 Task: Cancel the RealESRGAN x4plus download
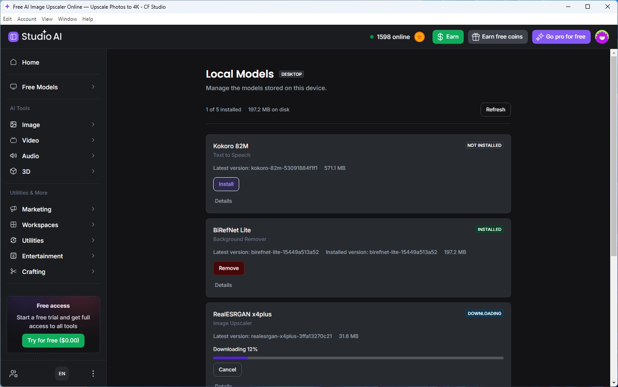click(x=228, y=370)
